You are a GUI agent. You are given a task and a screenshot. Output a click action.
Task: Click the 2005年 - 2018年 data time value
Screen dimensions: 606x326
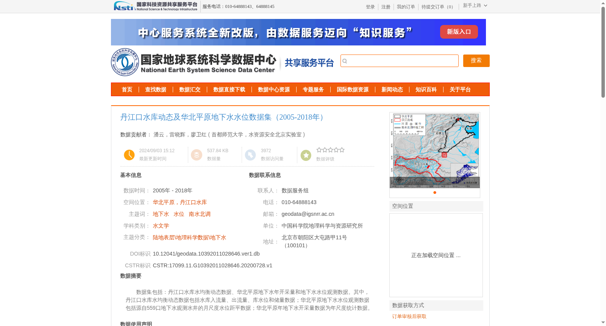172,191
